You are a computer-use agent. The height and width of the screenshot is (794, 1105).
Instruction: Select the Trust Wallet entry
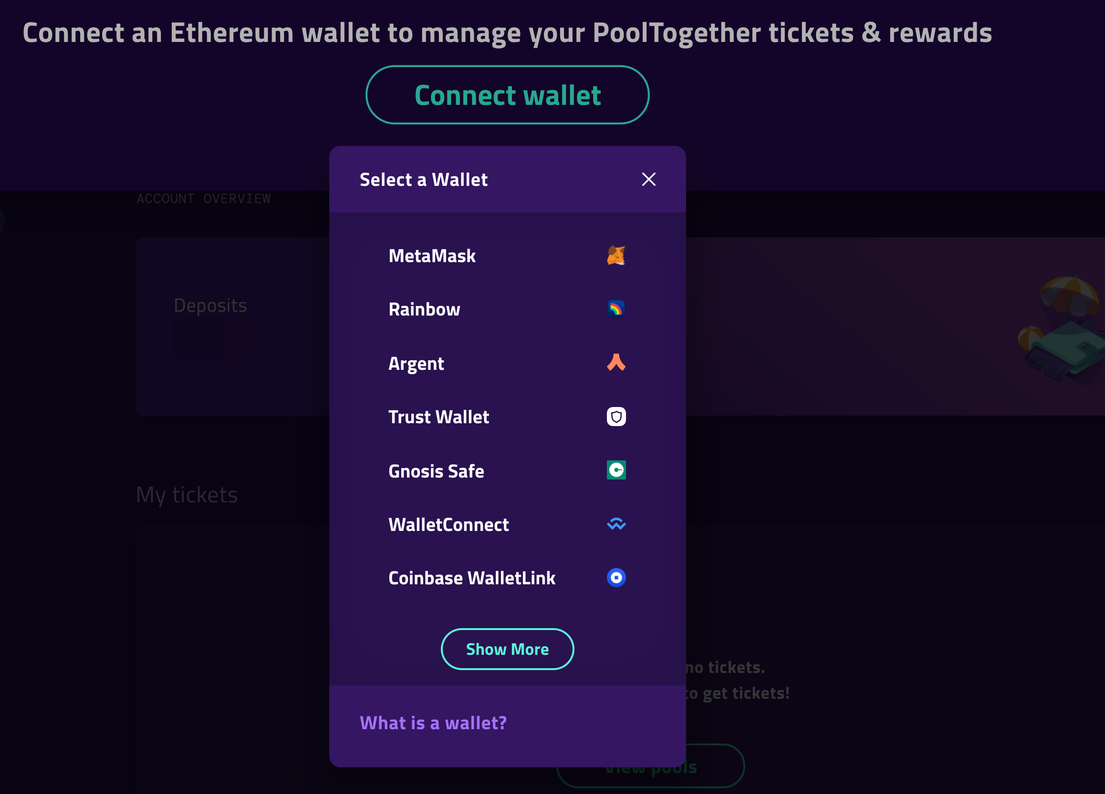[438, 417]
